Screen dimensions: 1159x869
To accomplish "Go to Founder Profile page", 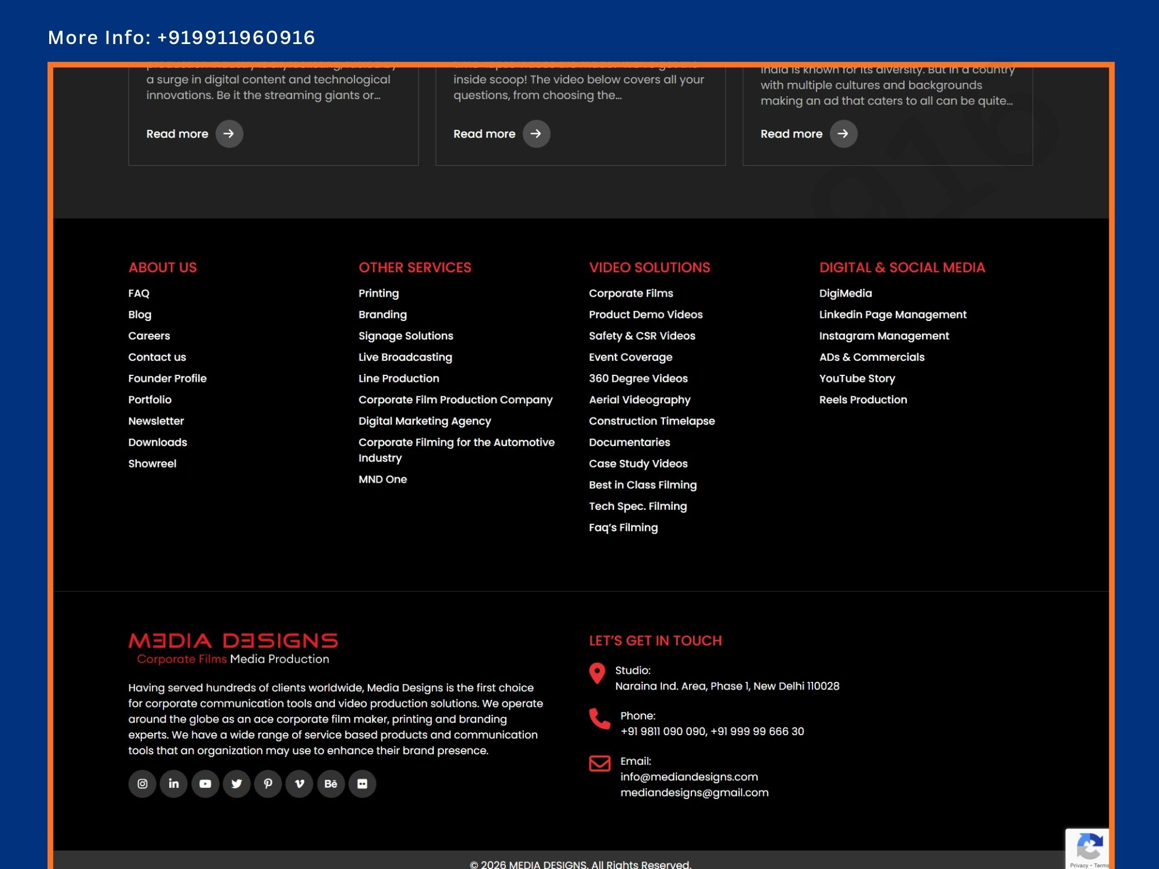I will click(167, 378).
